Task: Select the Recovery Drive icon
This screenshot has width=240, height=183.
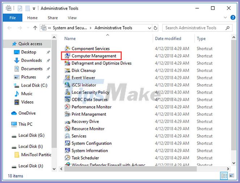Action: tap(67, 122)
